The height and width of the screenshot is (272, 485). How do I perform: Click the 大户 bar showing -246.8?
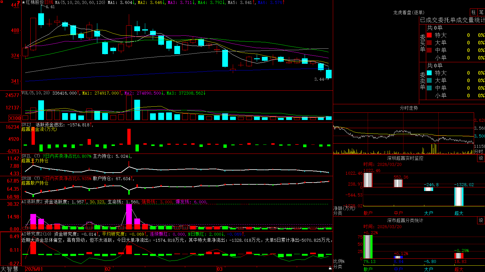tap(429, 189)
